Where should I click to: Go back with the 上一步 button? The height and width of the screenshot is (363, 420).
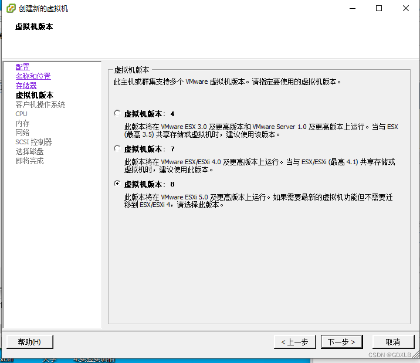click(294, 342)
